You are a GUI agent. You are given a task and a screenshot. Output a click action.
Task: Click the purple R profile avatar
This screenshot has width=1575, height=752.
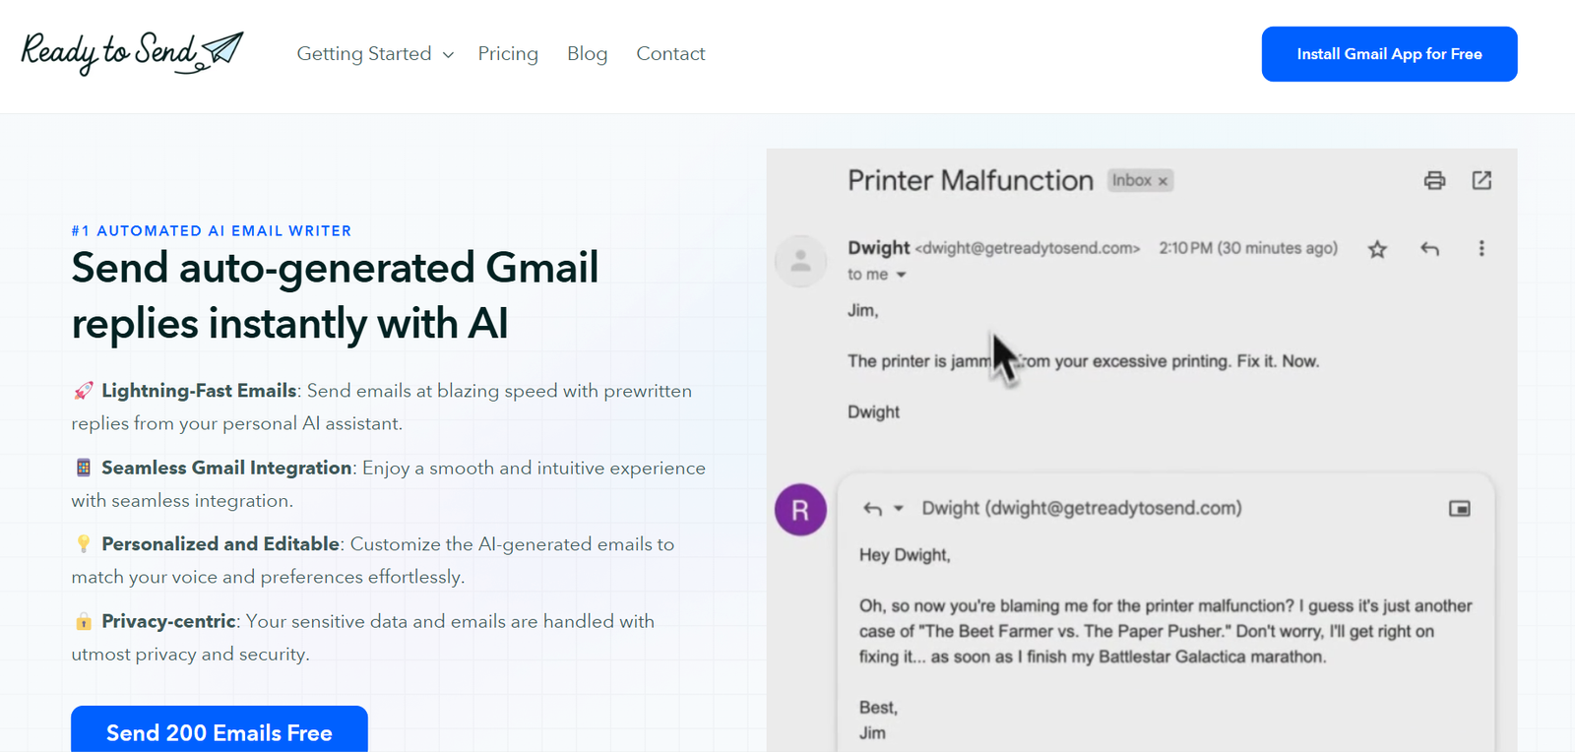click(800, 510)
